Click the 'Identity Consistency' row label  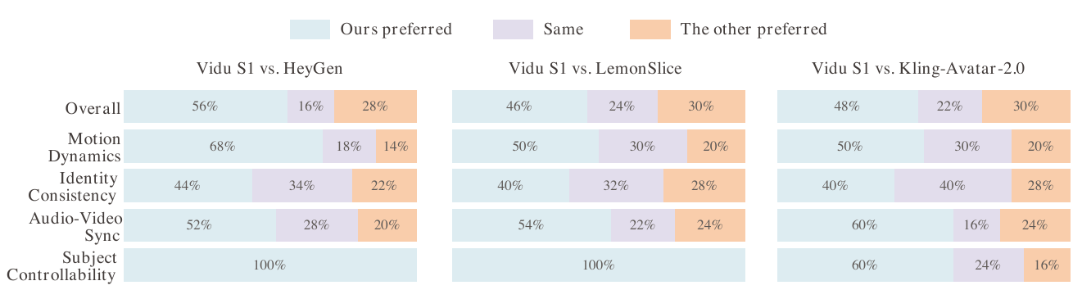click(x=74, y=186)
